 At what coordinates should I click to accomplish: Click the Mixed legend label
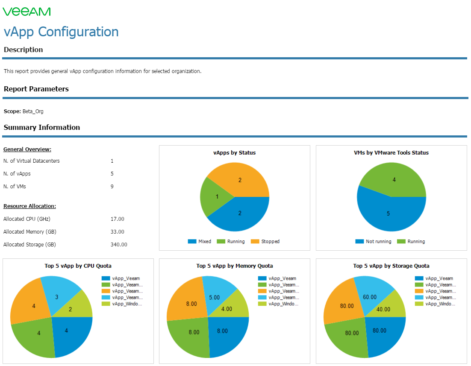pyautogui.click(x=205, y=241)
